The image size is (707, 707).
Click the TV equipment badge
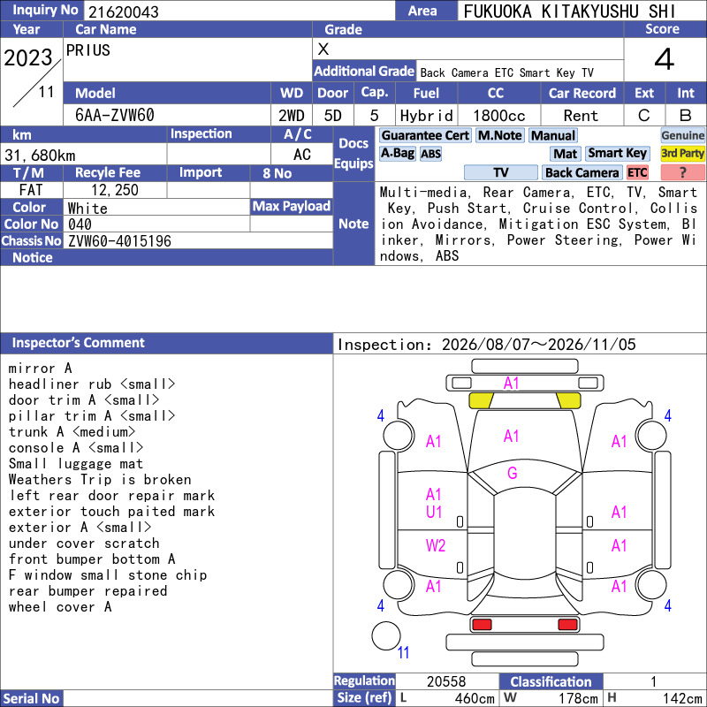click(x=500, y=172)
